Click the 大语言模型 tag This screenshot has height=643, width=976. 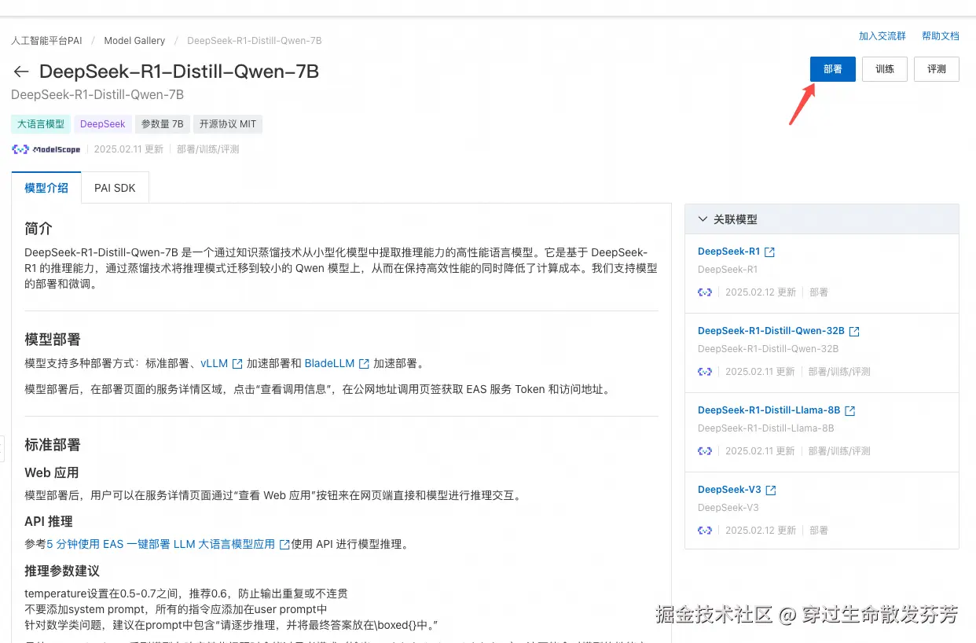[41, 124]
